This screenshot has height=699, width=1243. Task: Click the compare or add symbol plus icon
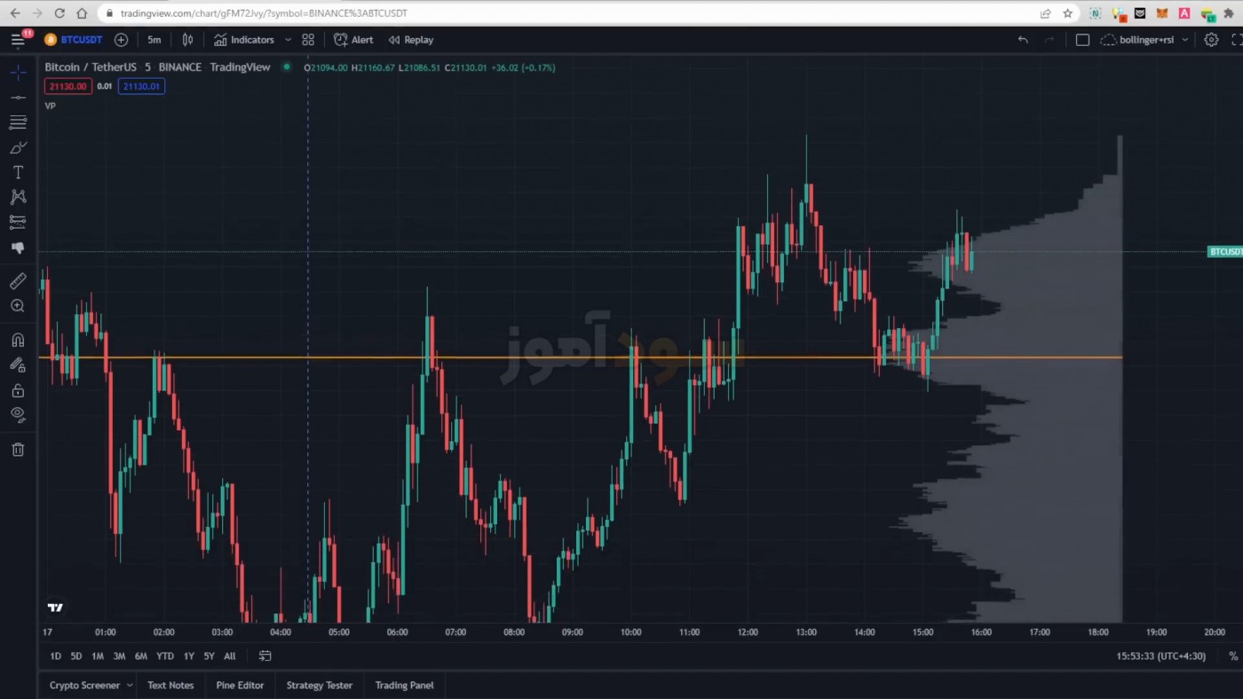tap(121, 40)
